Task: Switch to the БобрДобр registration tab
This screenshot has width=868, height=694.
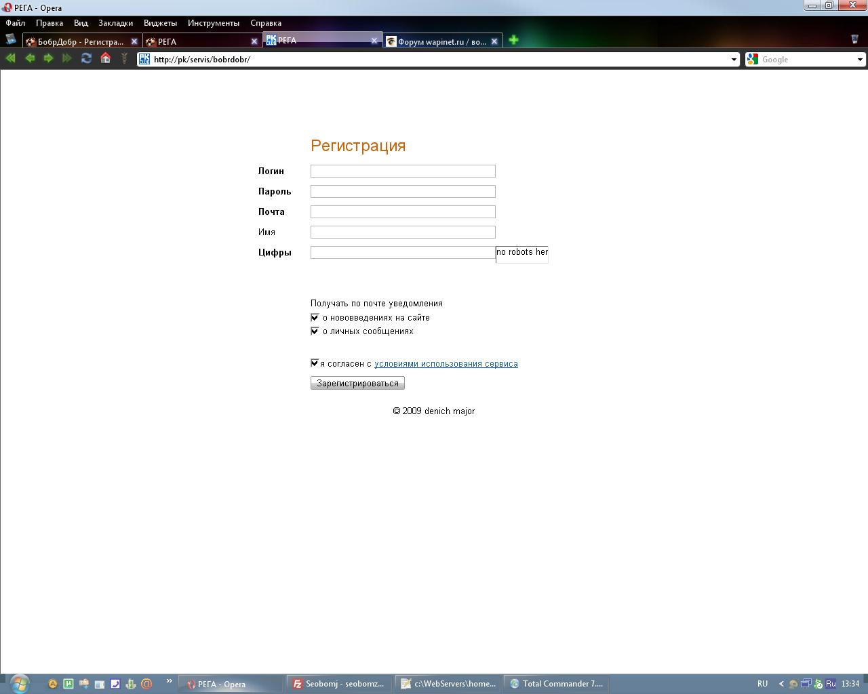Action: click(x=80, y=41)
